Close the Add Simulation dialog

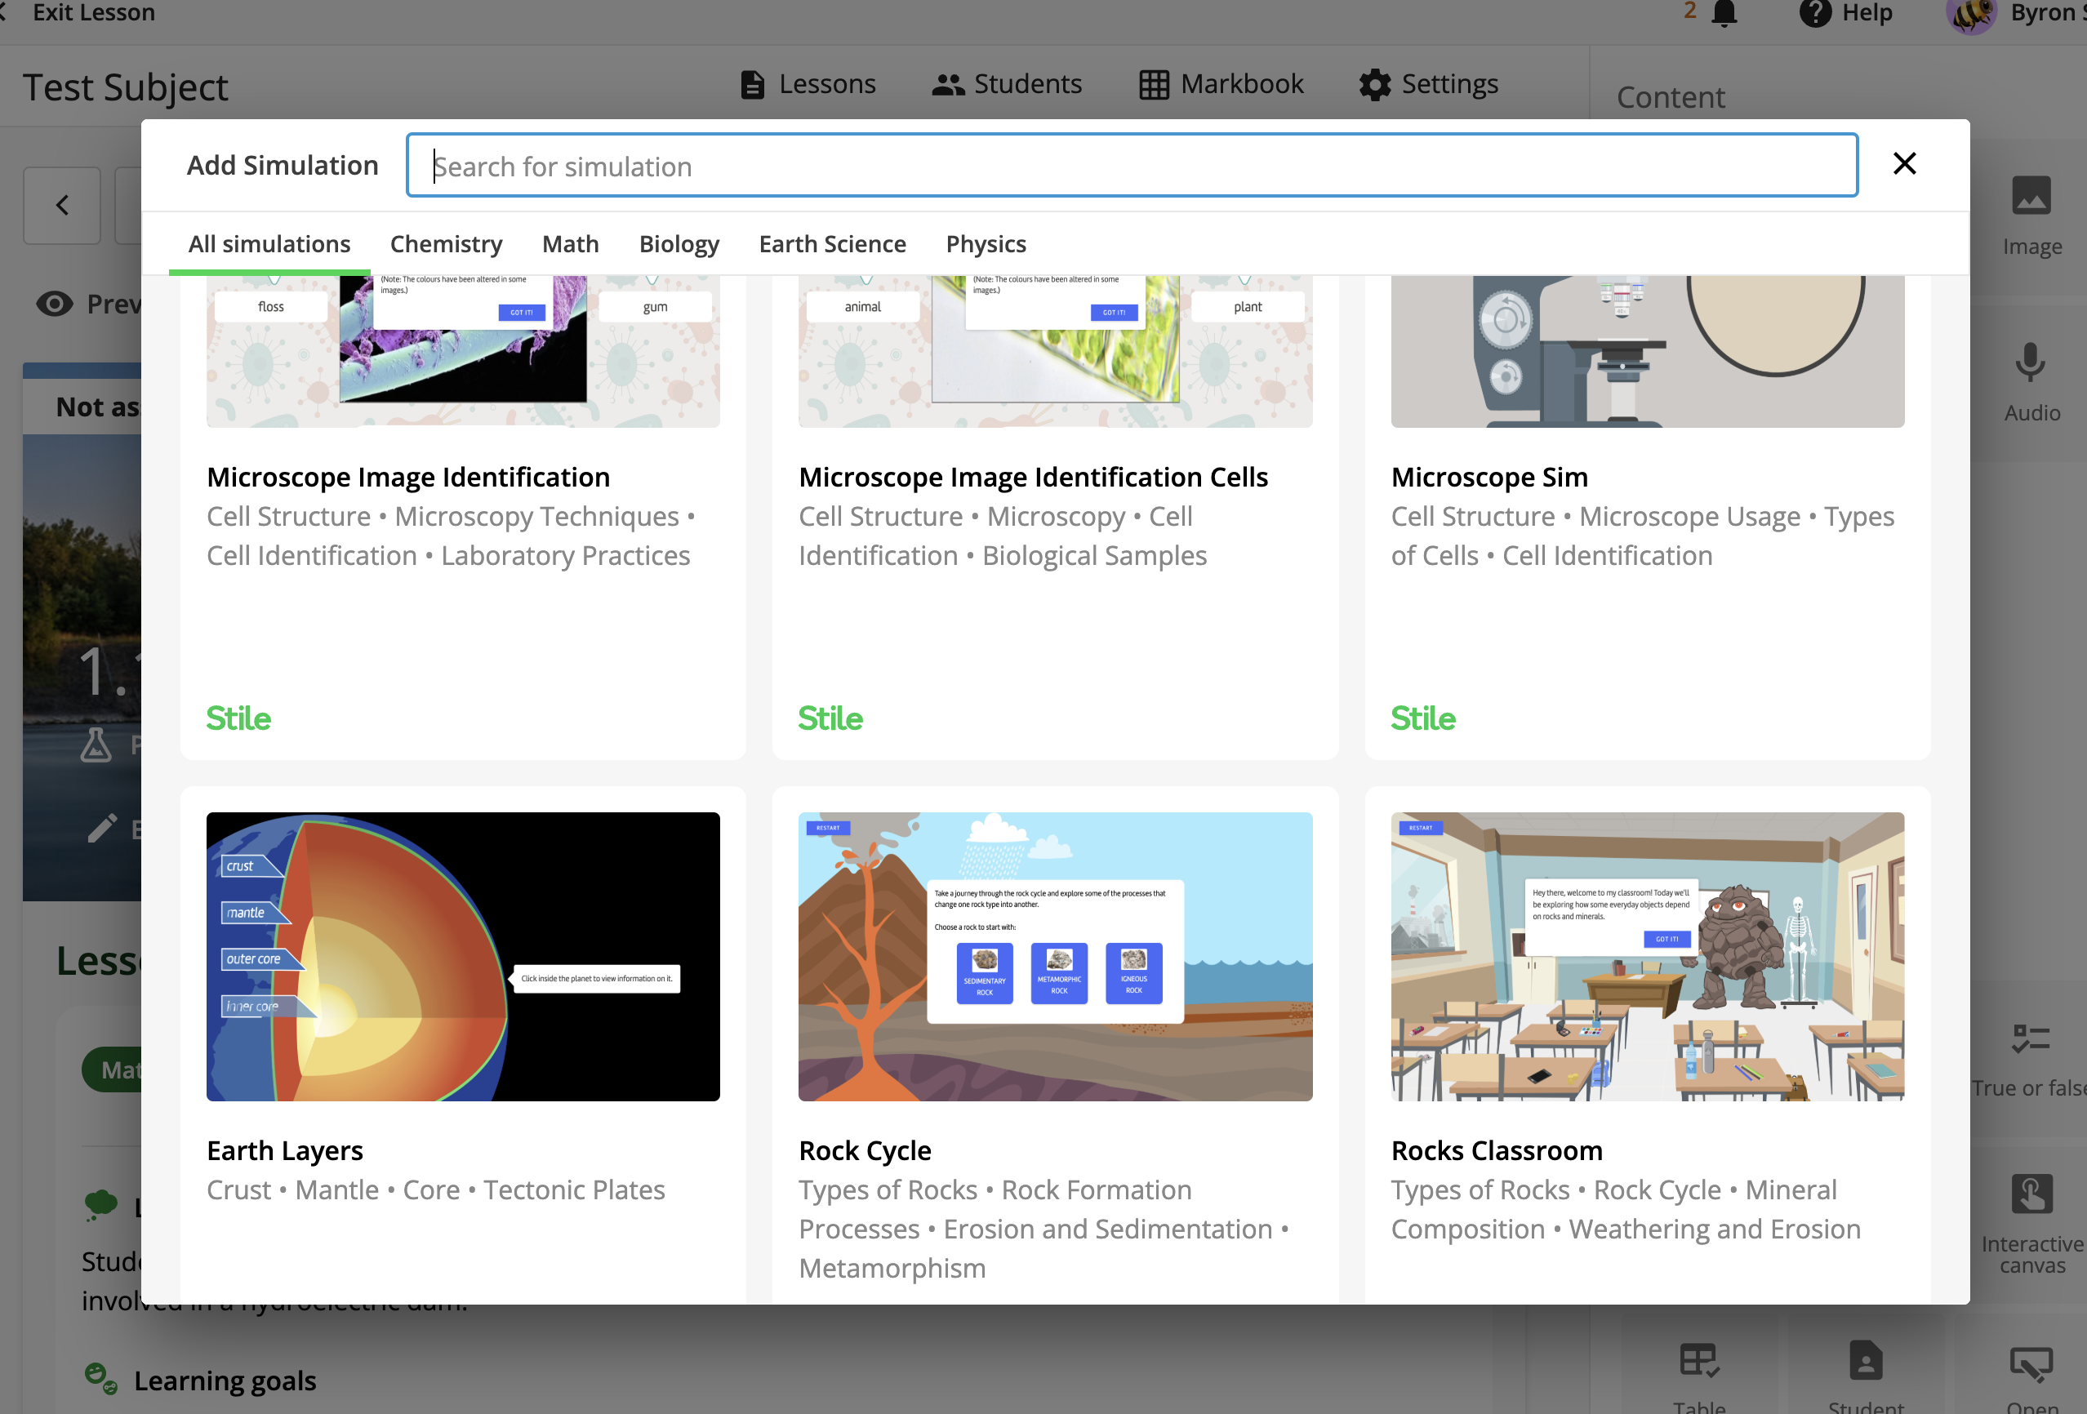point(1904,163)
